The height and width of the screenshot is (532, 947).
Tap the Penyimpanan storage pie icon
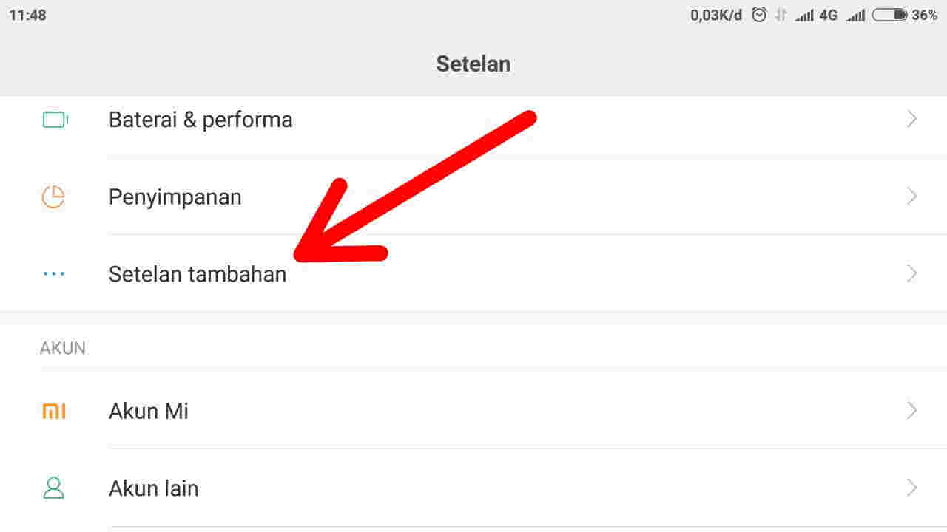[x=53, y=197]
